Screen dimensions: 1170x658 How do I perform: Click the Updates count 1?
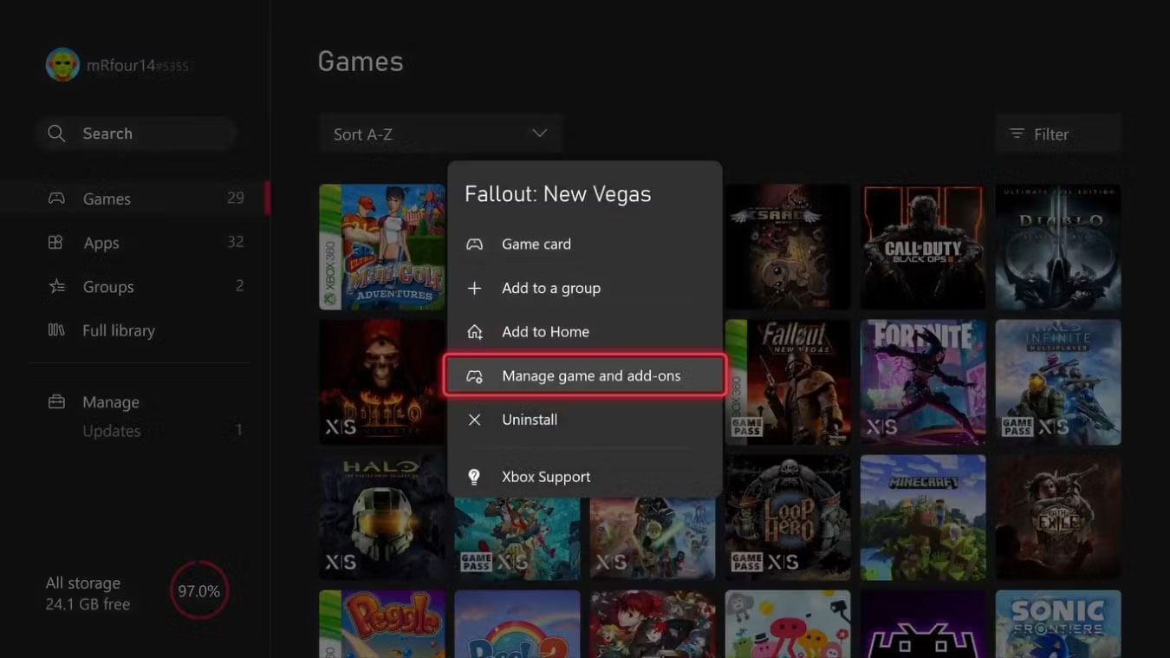[239, 431]
